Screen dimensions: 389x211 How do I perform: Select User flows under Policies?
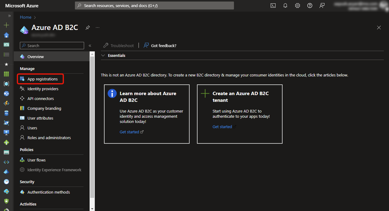click(x=36, y=160)
